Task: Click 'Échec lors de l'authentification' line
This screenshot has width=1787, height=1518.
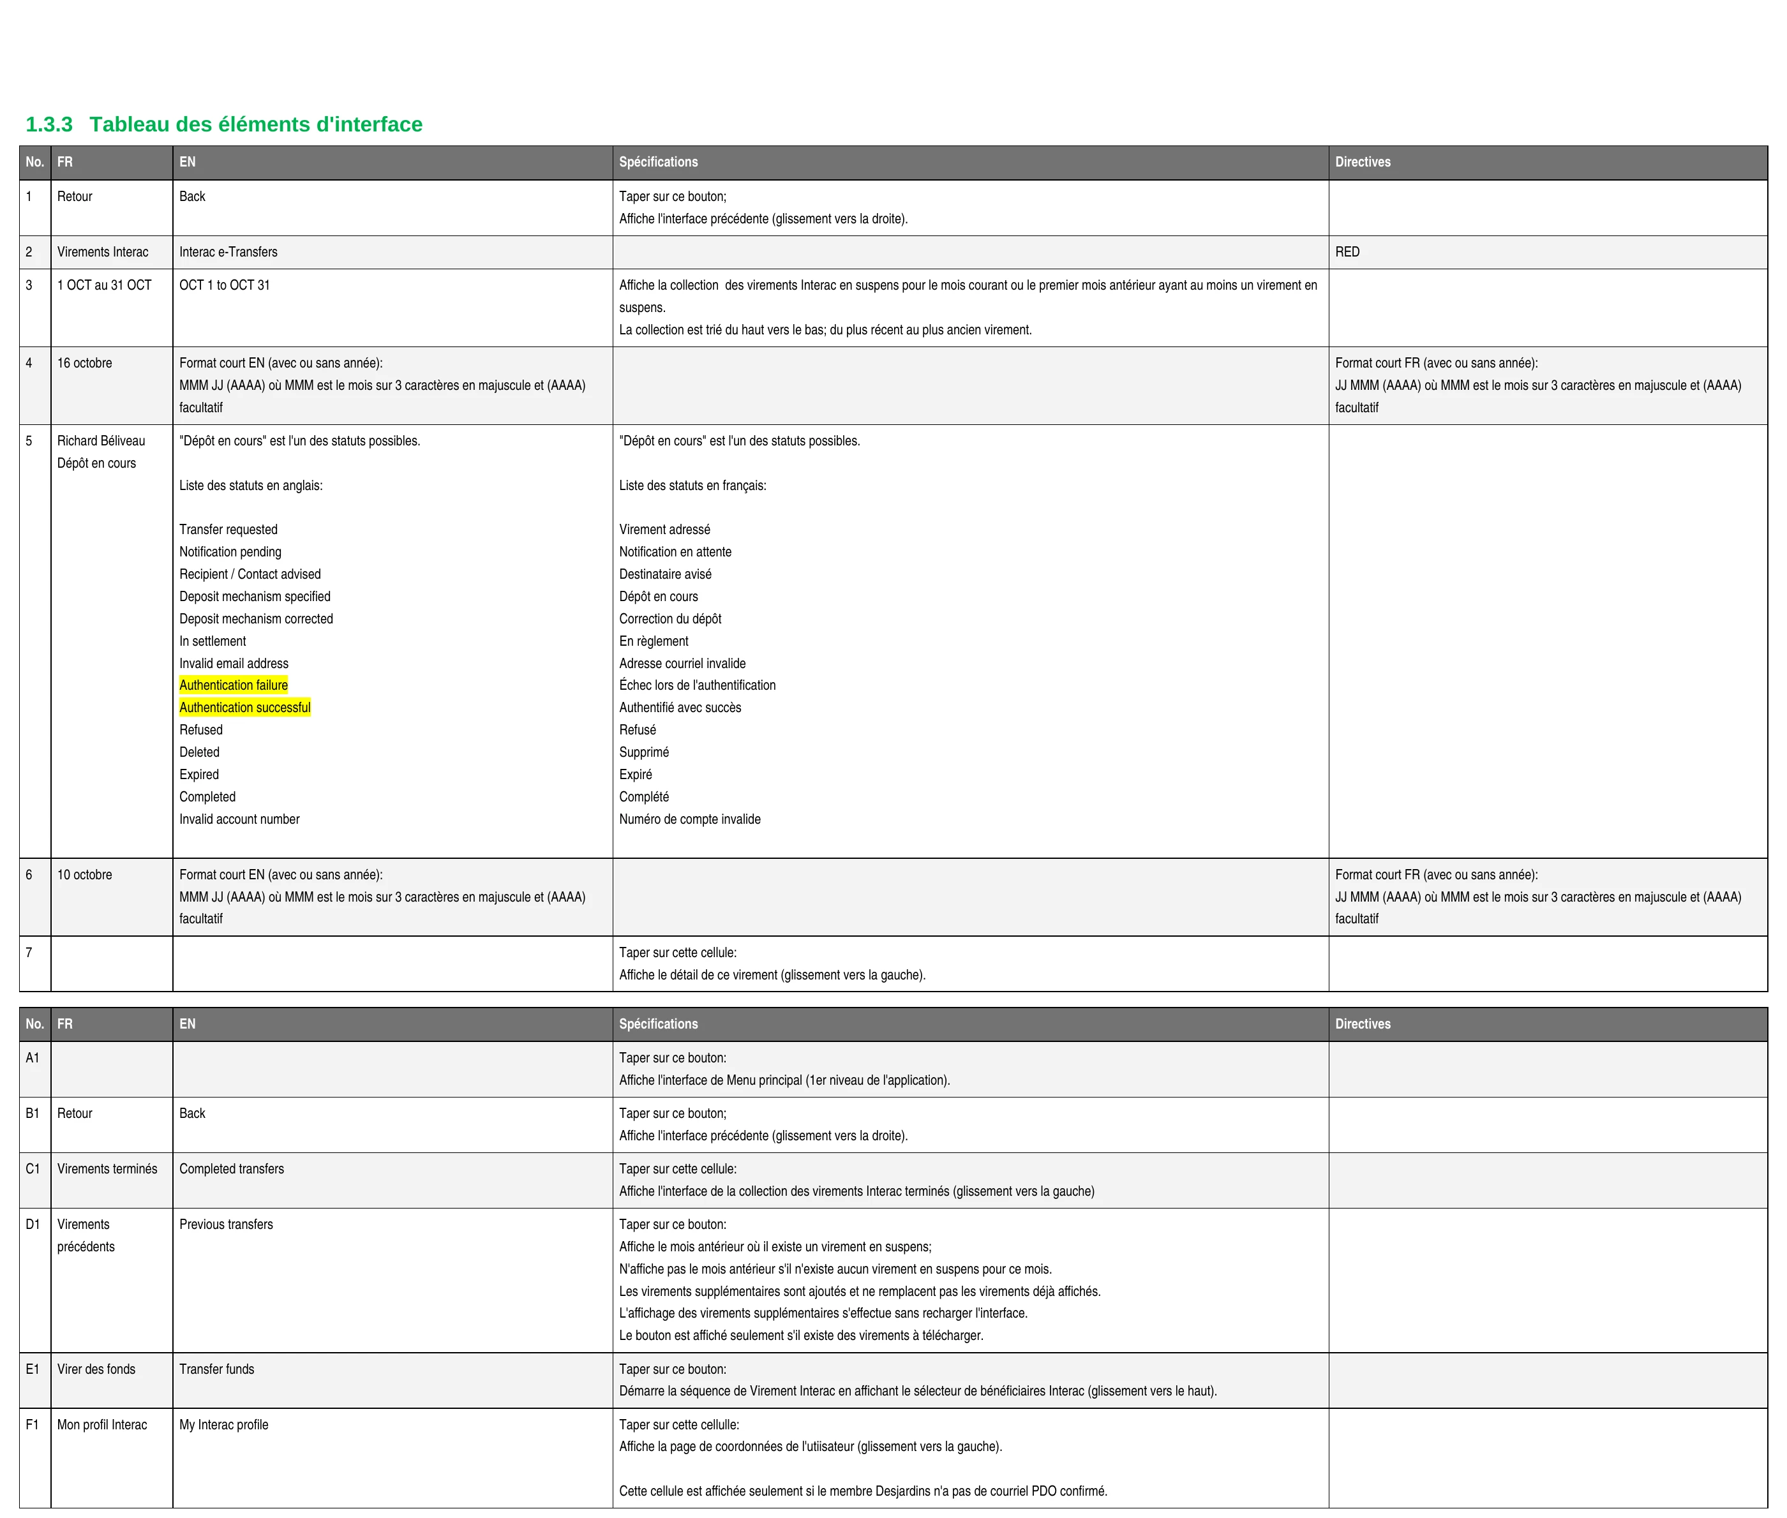Action: coord(697,685)
